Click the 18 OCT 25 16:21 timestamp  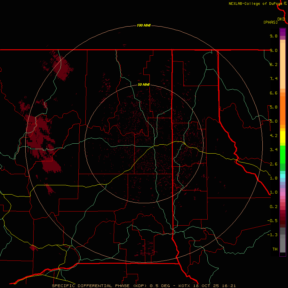pos(214,286)
